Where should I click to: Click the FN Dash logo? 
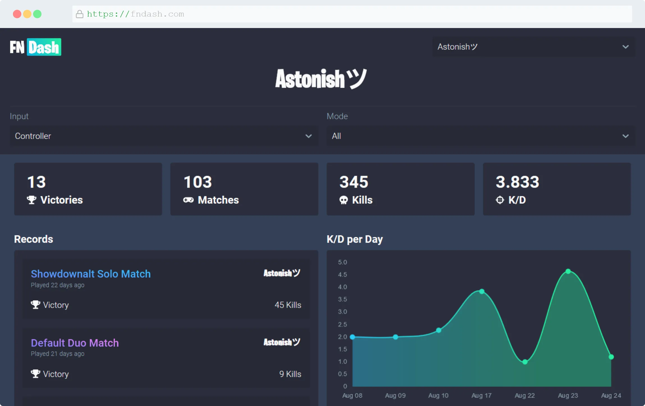(36, 47)
